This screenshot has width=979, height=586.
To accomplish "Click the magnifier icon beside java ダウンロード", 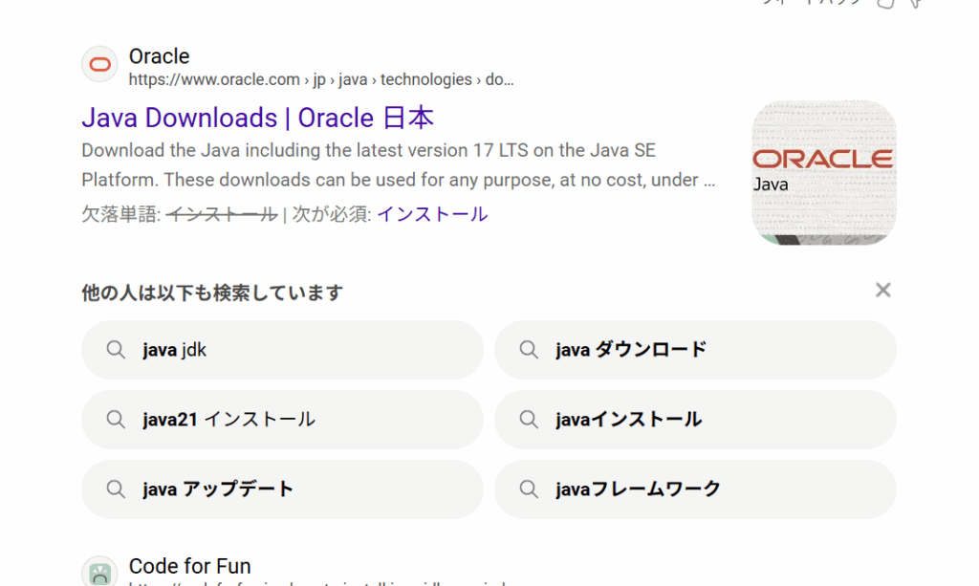I will click(529, 350).
